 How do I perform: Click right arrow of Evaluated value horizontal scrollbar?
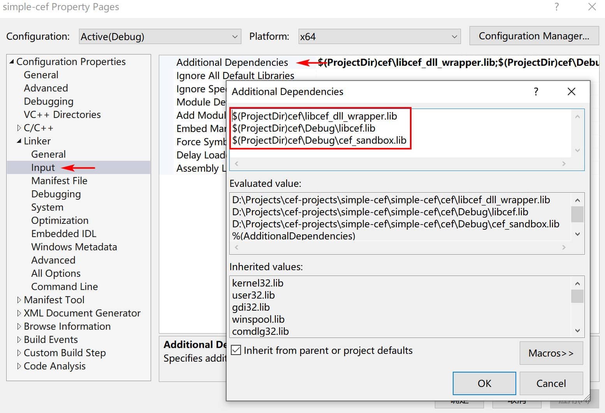click(564, 247)
